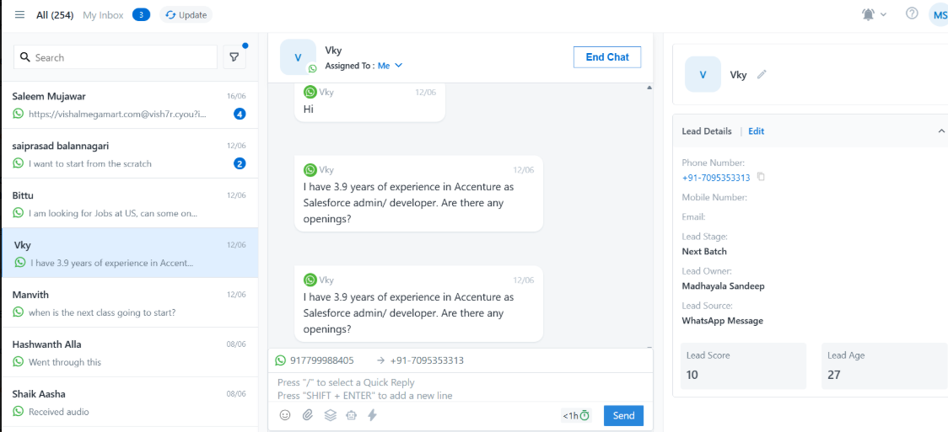Screen dimensions: 948x432
Task: Open the help question mark icon
Action: tap(912, 14)
